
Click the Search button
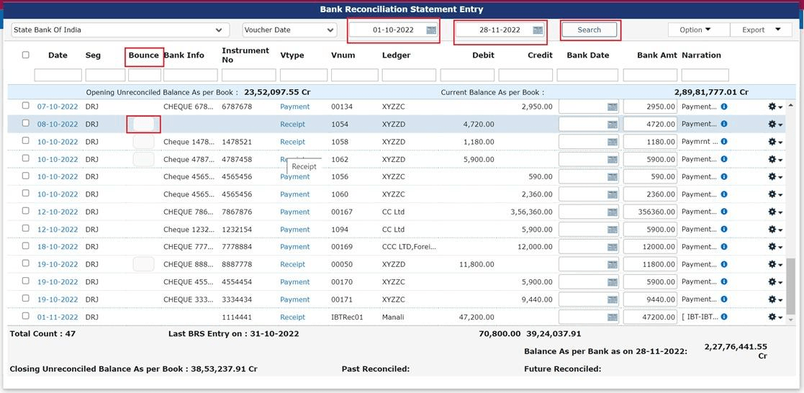coord(589,30)
